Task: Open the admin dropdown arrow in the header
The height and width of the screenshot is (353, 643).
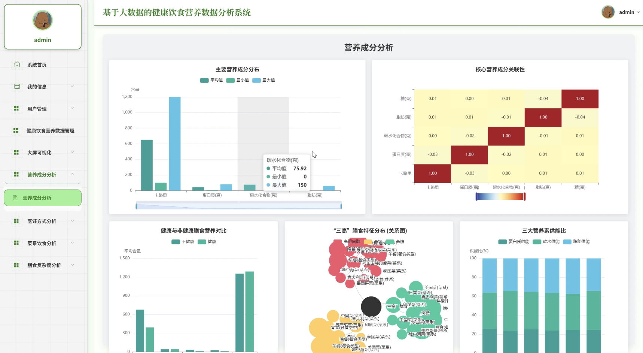Action: point(639,12)
